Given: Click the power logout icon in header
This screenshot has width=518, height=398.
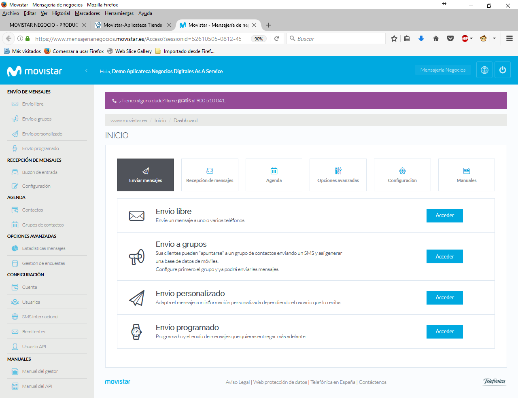Looking at the screenshot, I should click(503, 70).
